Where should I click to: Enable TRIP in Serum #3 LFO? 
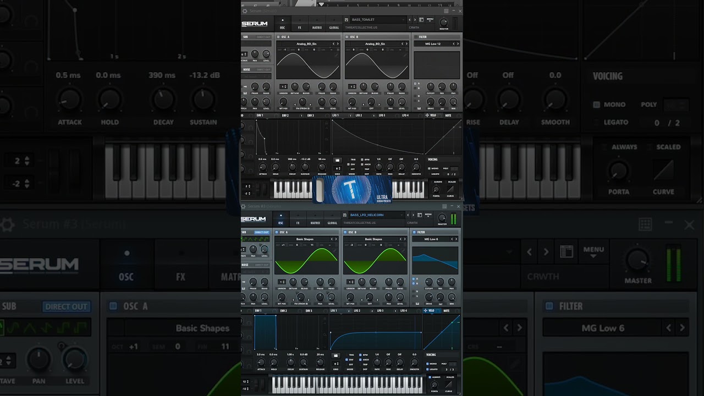pos(360,365)
